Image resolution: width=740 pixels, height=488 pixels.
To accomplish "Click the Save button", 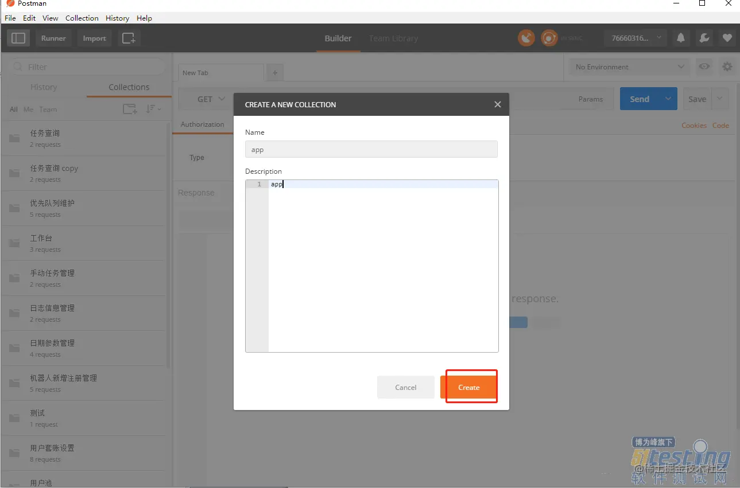I will [698, 99].
